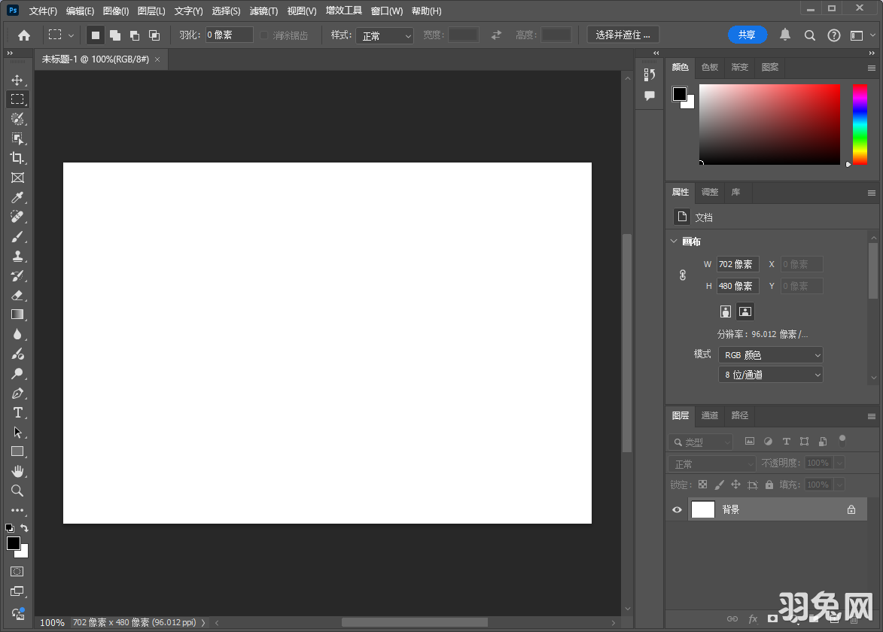Select the Hand tool
883x632 pixels.
click(x=17, y=471)
